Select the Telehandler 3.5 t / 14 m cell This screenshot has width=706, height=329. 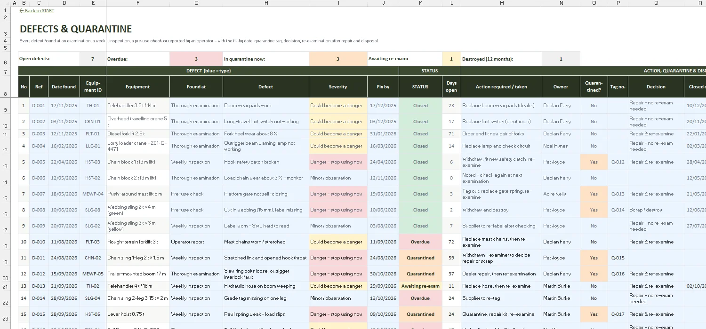click(x=138, y=106)
